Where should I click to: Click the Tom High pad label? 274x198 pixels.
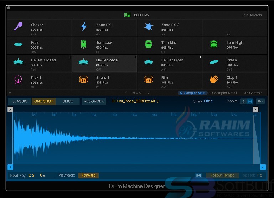235,42
